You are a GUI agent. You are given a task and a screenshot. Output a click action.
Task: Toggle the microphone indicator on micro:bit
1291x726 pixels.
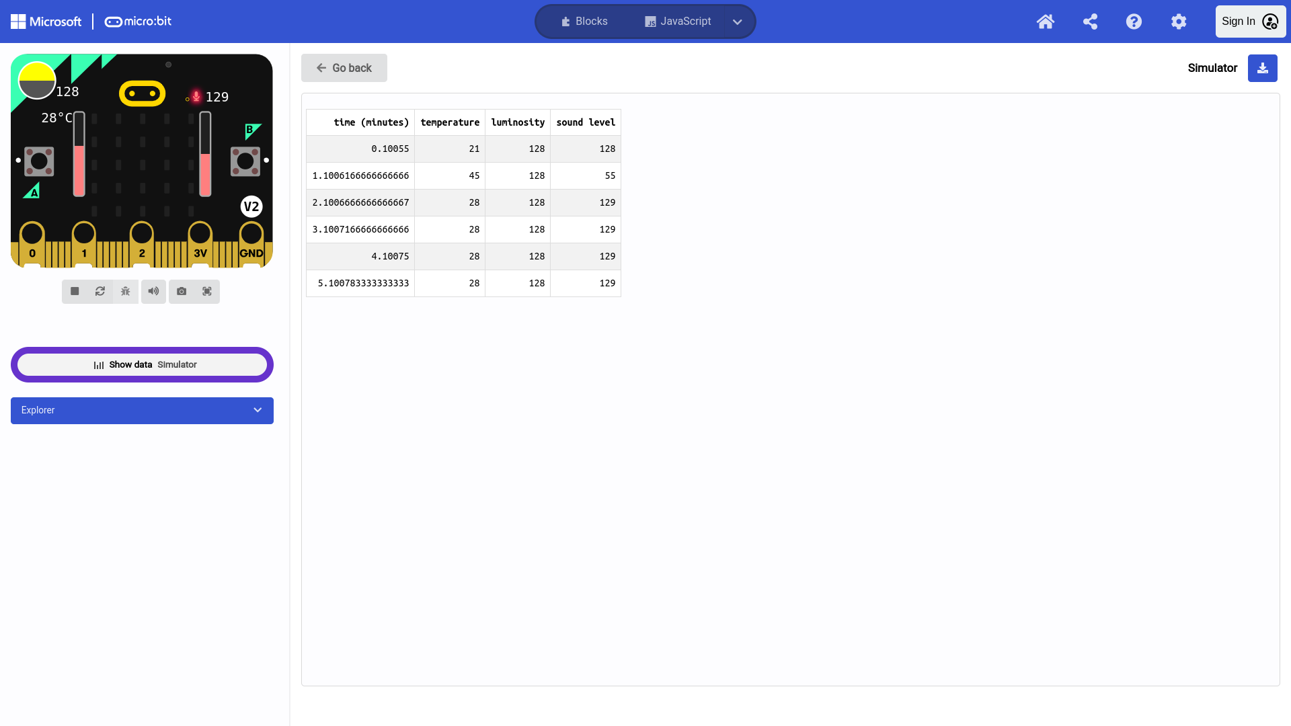click(196, 97)
